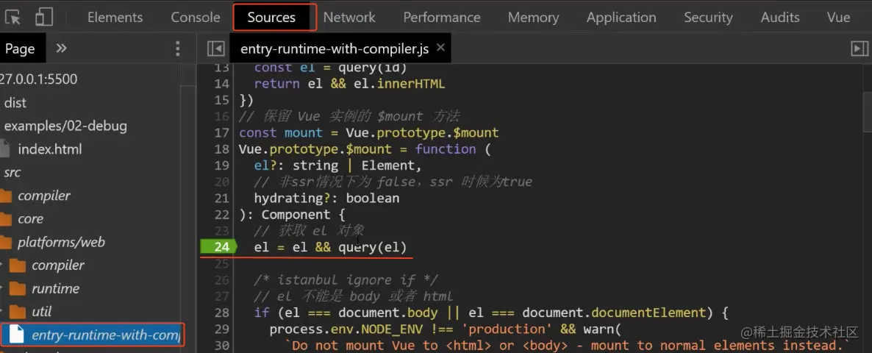The width and height of the screenshot is (872, 353).
Task: Hide the navigator sidebar pane
Action: (215, 49)
